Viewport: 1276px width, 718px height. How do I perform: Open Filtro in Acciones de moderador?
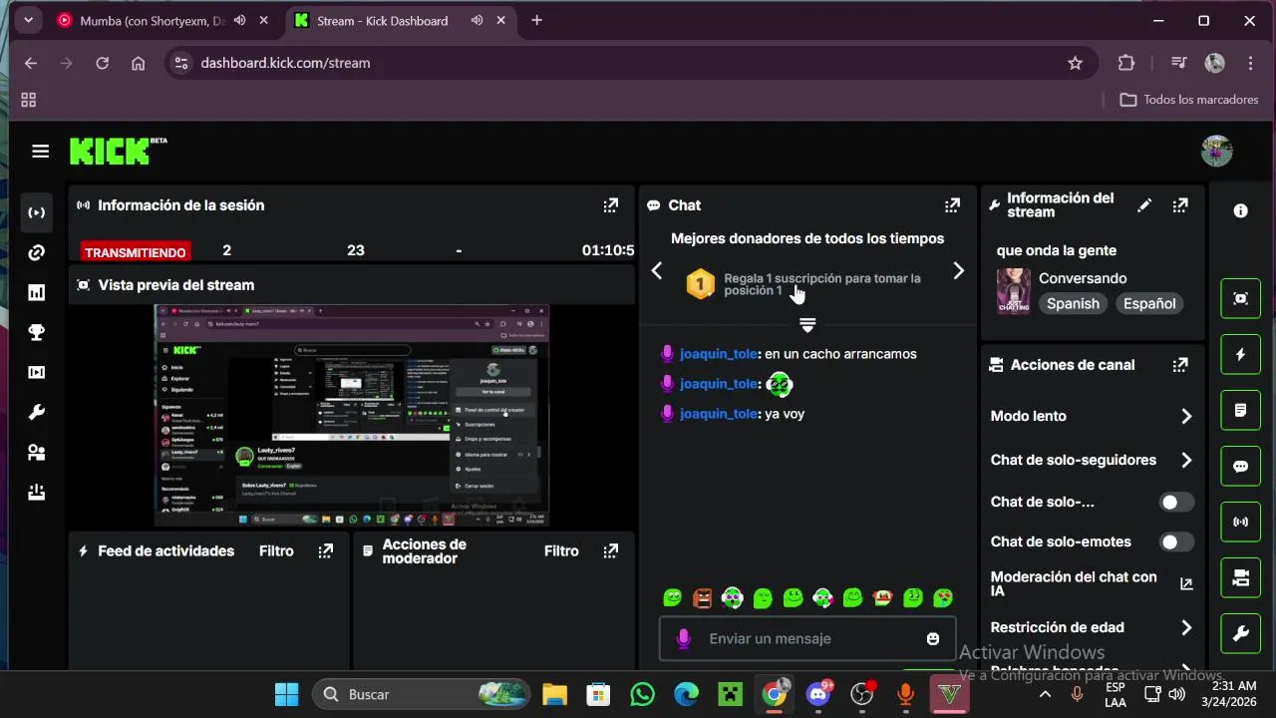pos(561,550)
